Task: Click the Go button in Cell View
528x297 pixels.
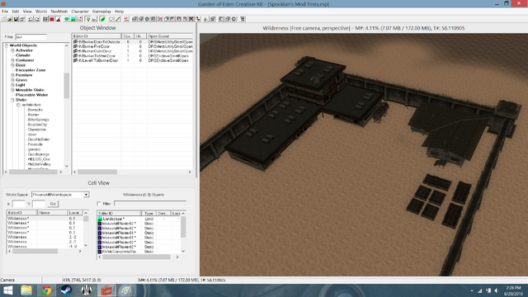Action: pos(53,204)
